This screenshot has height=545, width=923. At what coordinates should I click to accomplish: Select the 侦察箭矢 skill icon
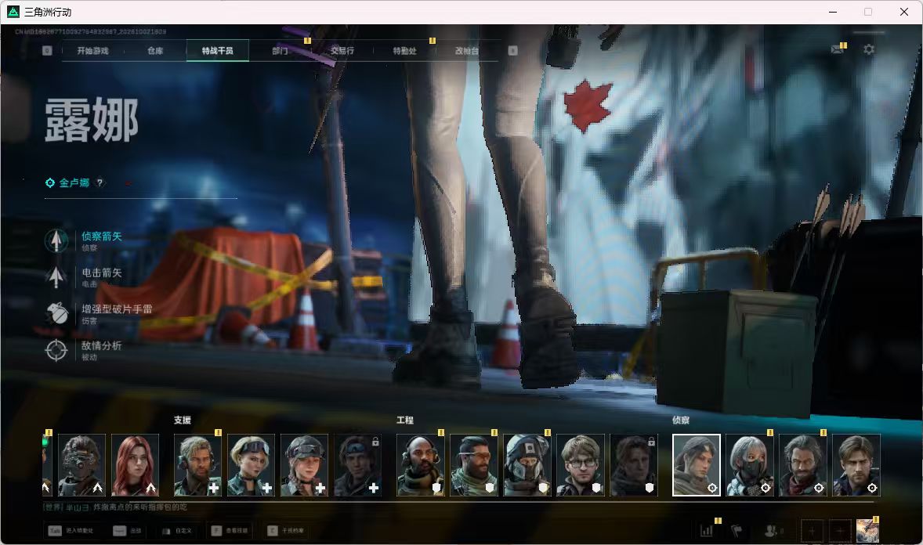pyautogui.click(x=56, y=240)
